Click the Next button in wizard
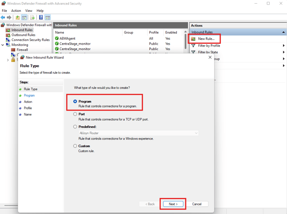The width and height of the screenshot is (287, 214). coord(173,204)
